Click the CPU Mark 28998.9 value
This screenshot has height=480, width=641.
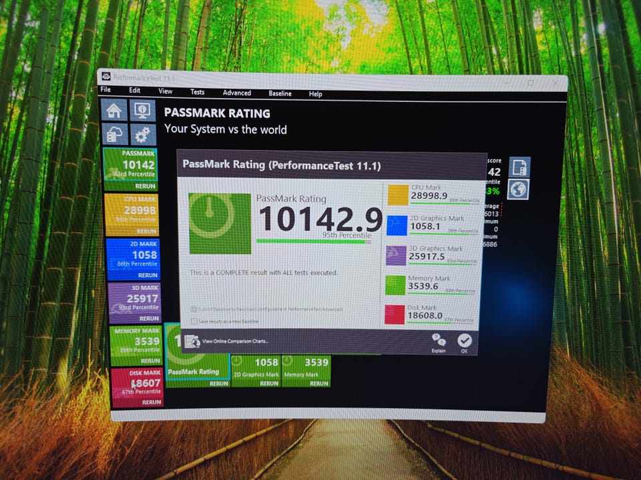click(429, 196)
